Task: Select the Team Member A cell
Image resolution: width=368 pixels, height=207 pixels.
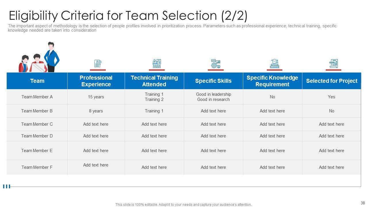Action: click(37, 97)
